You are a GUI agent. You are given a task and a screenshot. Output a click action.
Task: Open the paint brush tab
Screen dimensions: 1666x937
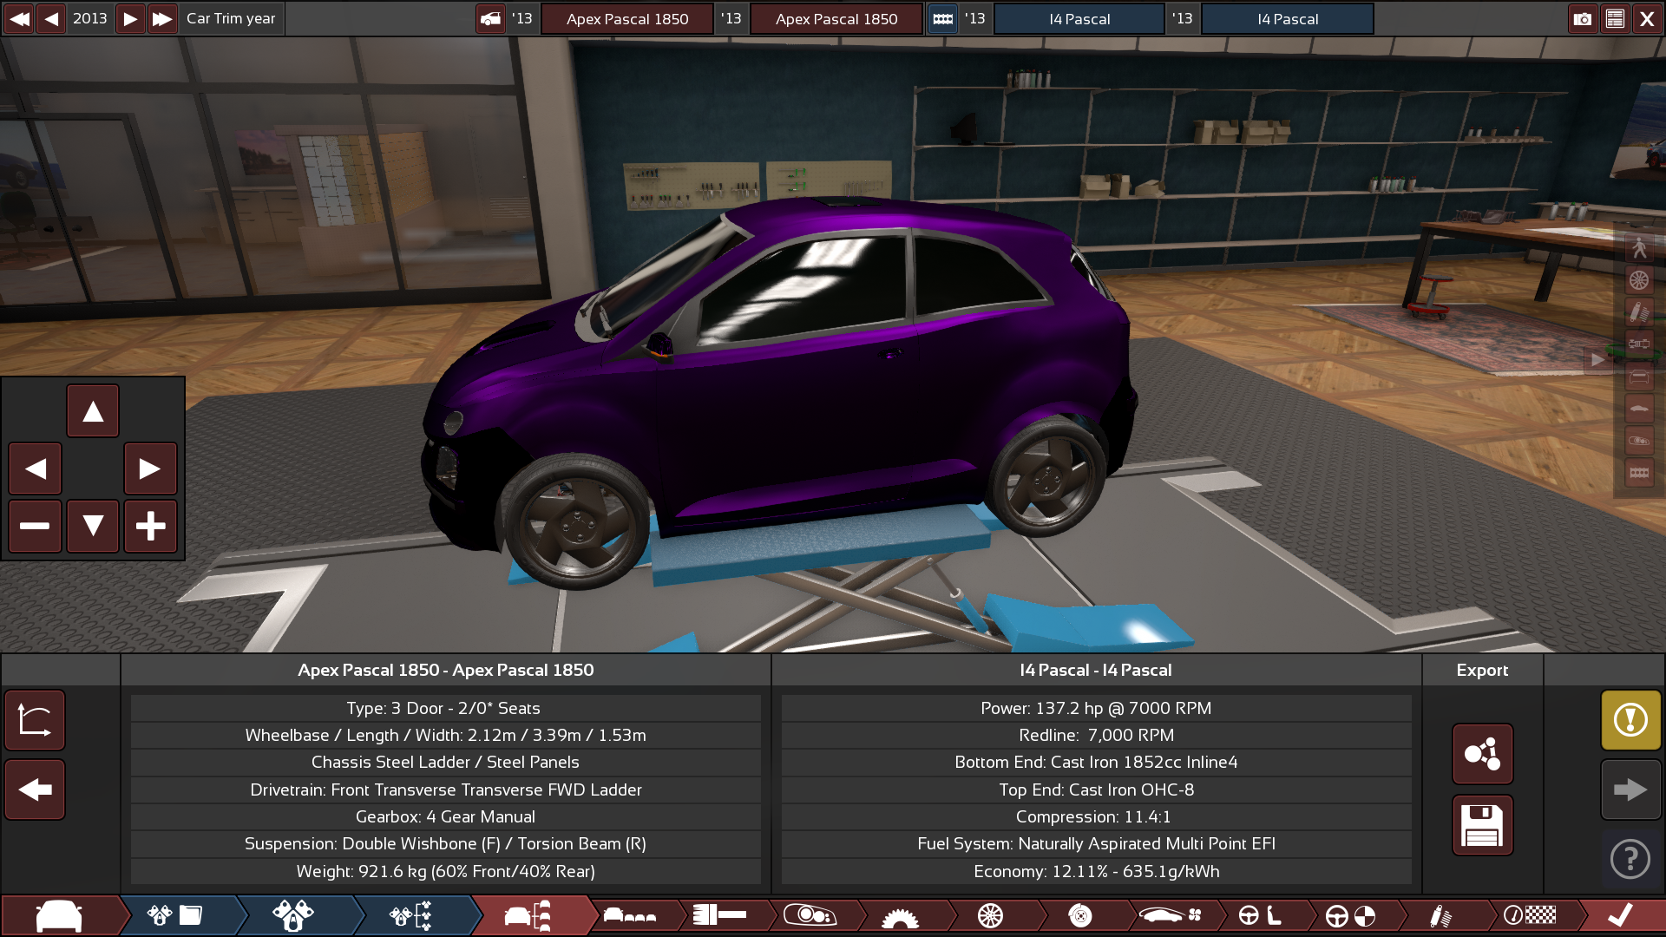[720, 915]
